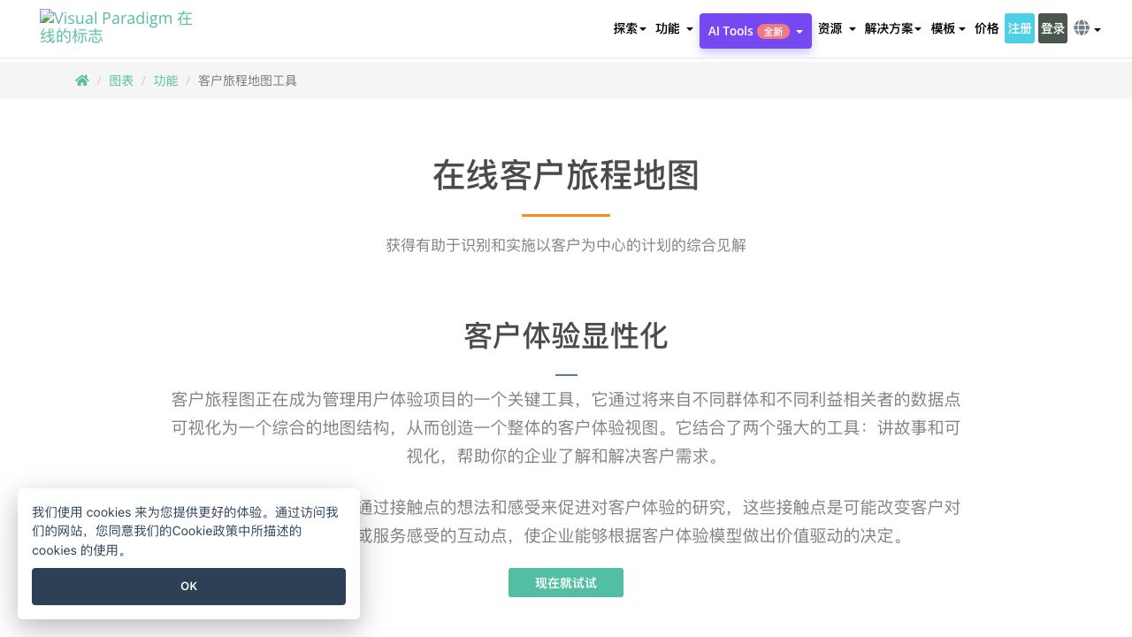Go to home via breadcrumb house icon
The height and width of the screenshot is (637, 1132).
pos(82,81)
